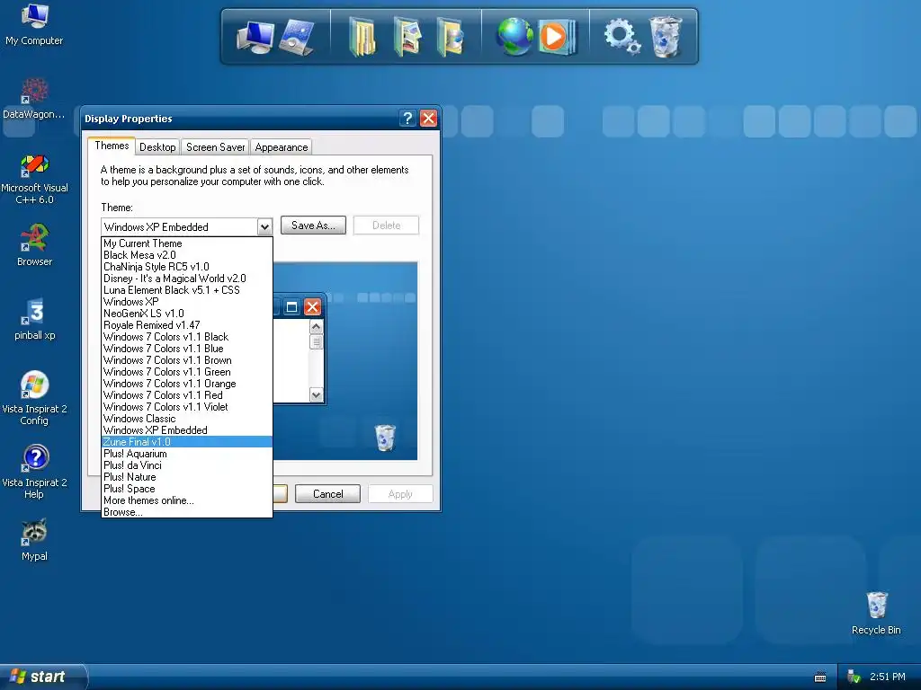921x690 pixels.
Task: Choose Windows 7 Colors v1.1 Brown
Action: click(187, 360)
